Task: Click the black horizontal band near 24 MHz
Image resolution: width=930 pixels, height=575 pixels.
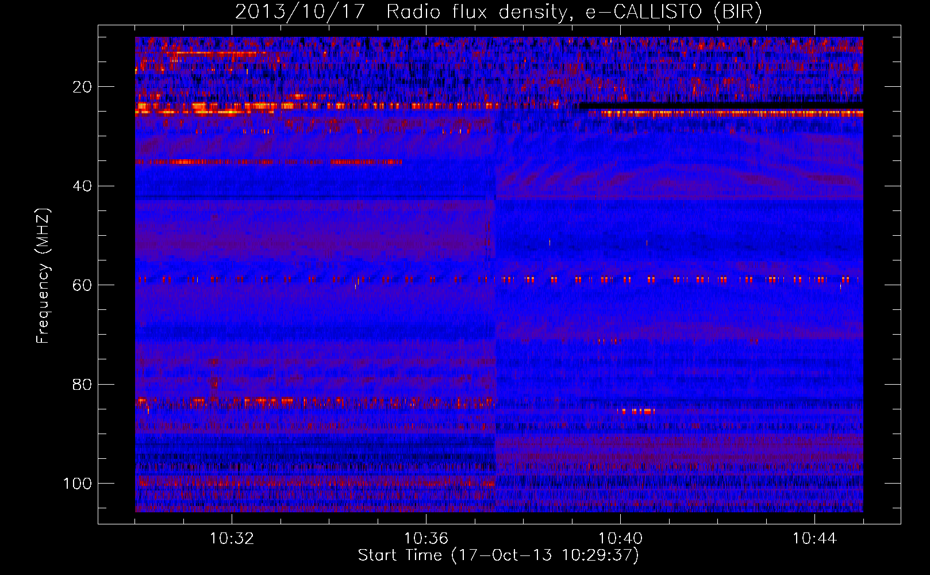Action: [x=721, y=106]
